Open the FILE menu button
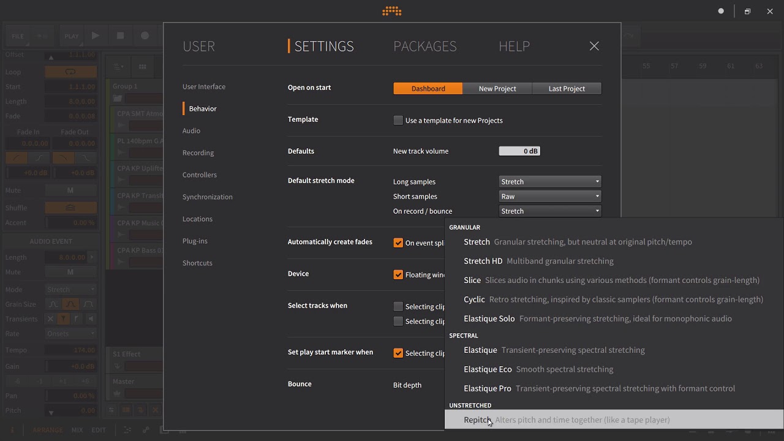Image resolution: width=784 pixels, height=441 pixels. (x=18, y=36)
